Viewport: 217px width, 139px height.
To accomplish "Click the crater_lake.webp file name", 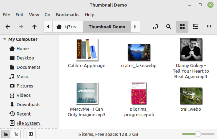I will pyautogui.click(x=139, y=65).
